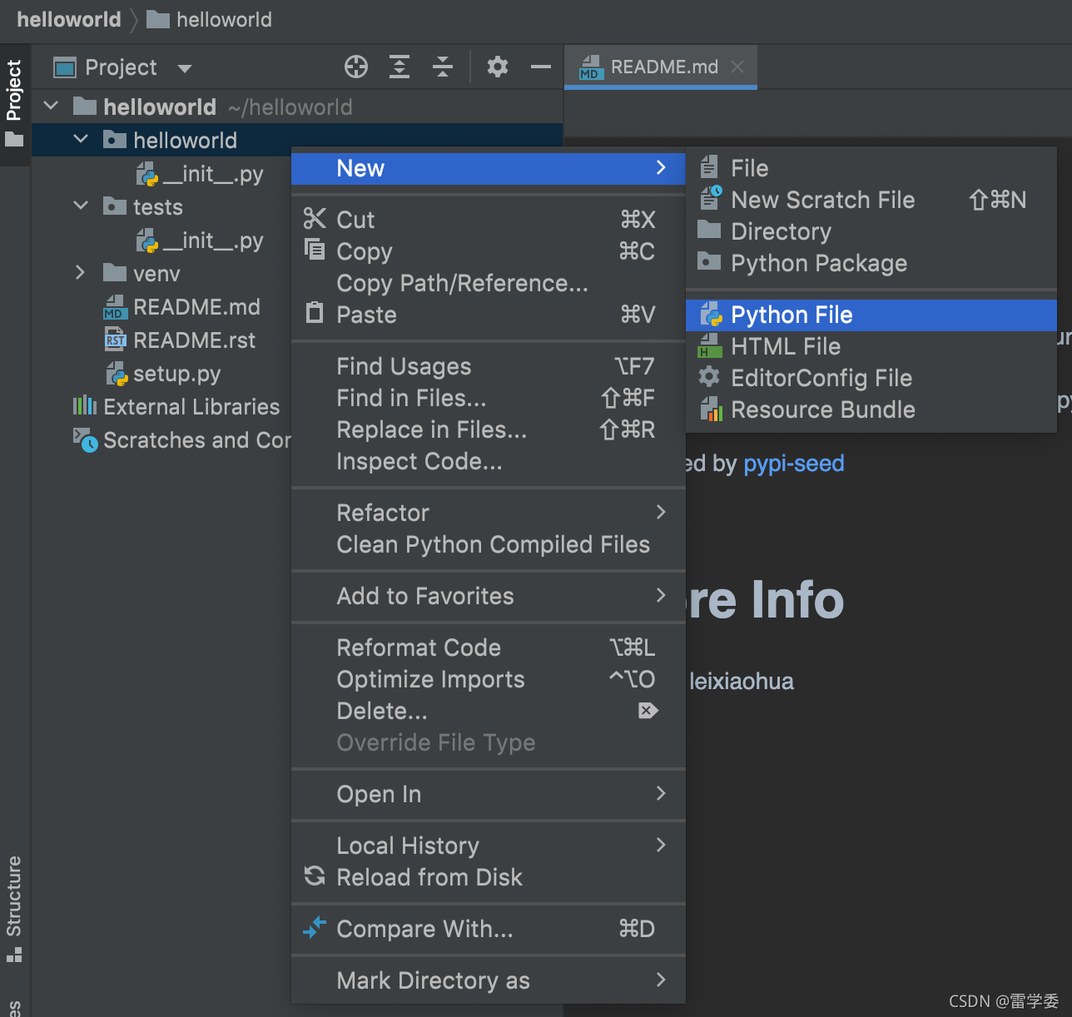Click the Compare With arrows icon
The height and width of the screenshot is (1017, 1072).
315,927
